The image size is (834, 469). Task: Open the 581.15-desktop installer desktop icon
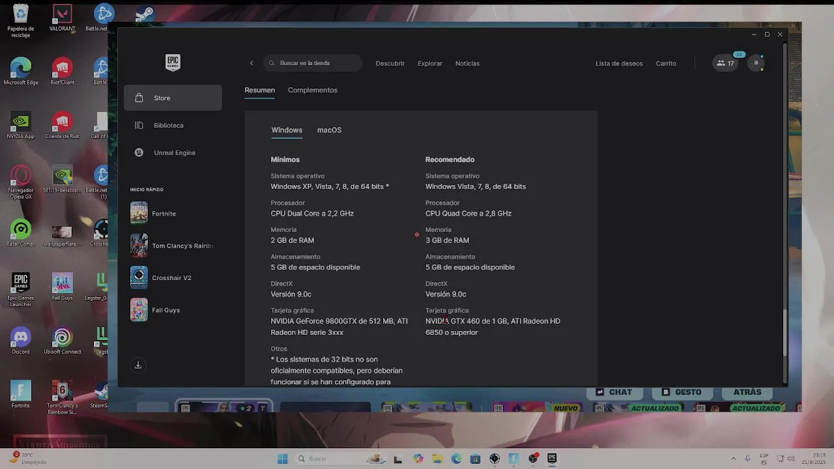click(63, 179)
